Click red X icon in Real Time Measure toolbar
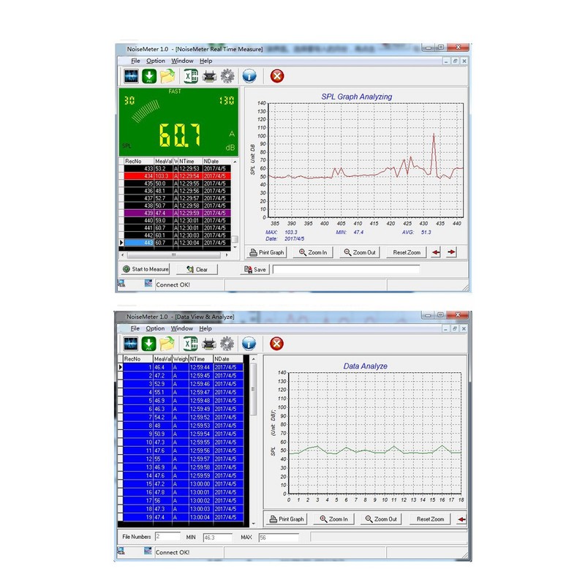Viewport: 585px width, 585px height. point(277,76)
